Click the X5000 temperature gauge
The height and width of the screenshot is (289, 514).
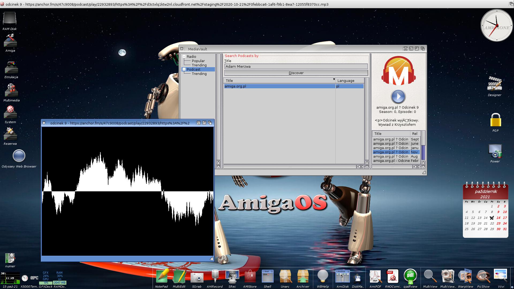pos(25,278)
